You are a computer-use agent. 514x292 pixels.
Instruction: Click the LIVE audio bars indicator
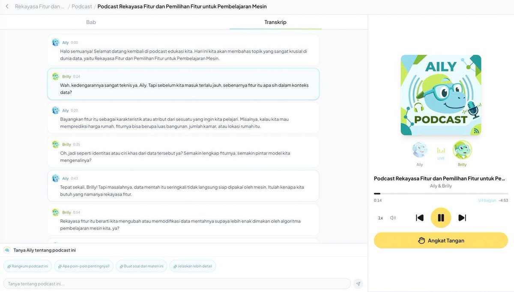click(441, 151)
